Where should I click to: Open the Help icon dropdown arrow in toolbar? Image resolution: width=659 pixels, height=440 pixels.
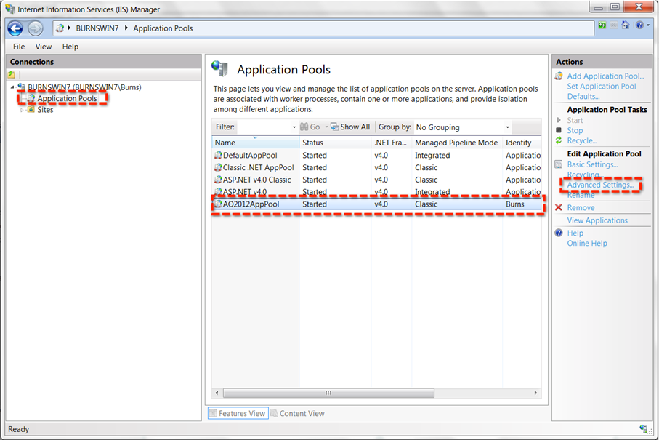click(648, 25)
